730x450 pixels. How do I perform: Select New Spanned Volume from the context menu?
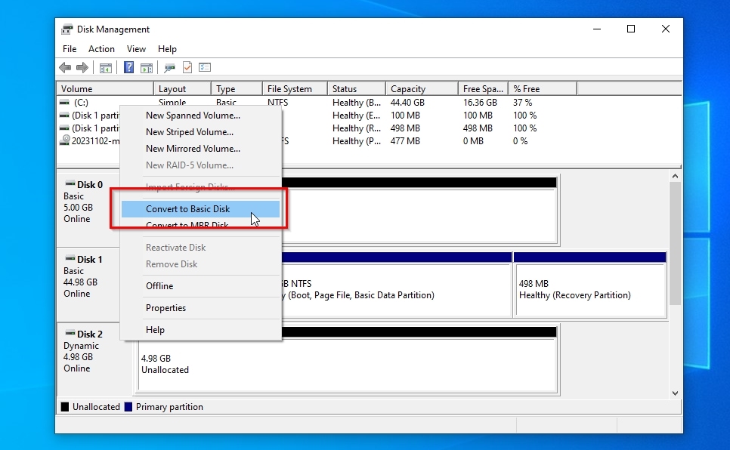[x=193, y=116]
